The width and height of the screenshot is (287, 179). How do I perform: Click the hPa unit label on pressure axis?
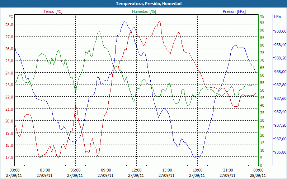coord(277,16)
